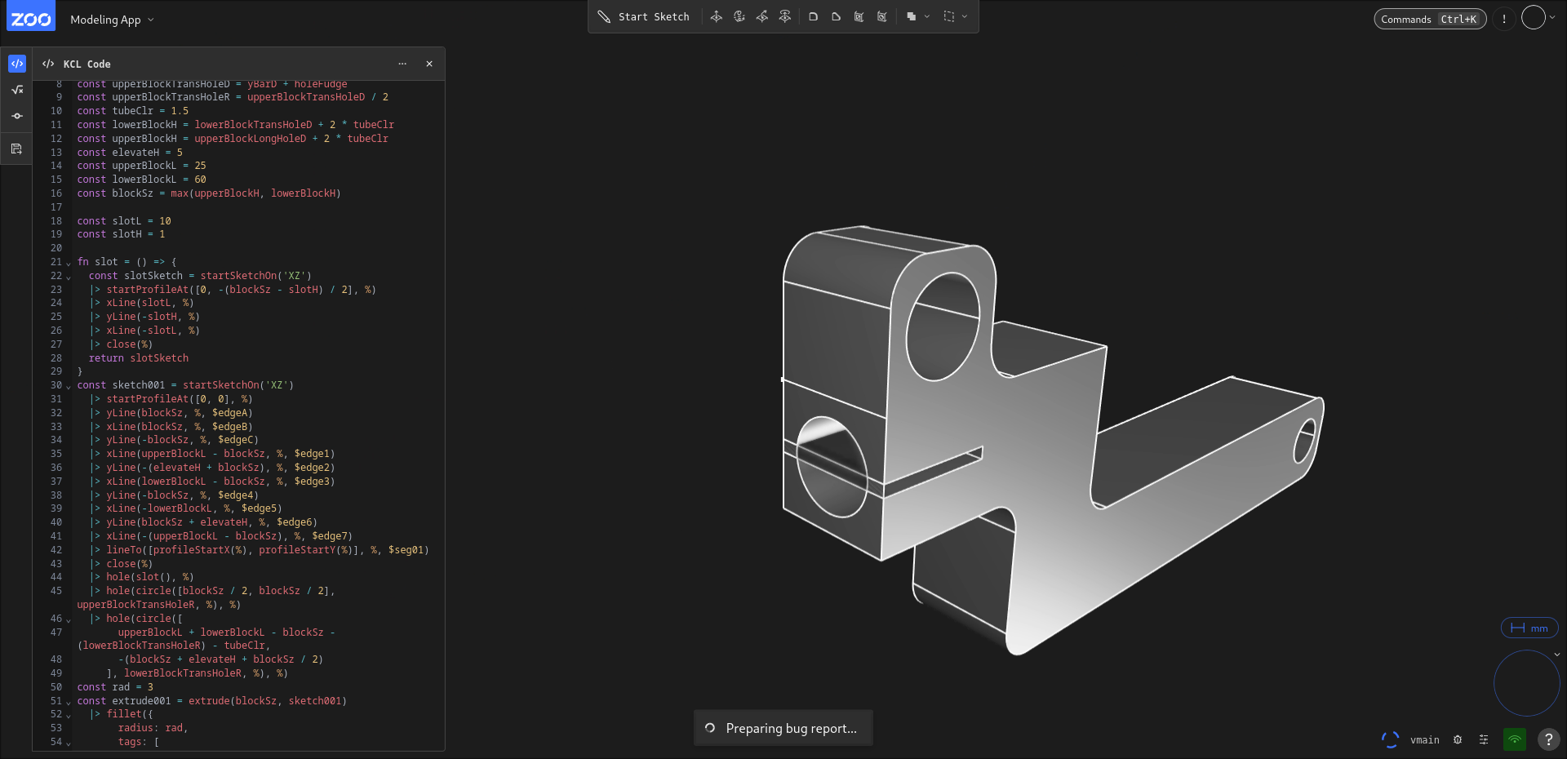The width and height of the screenshot is (1567, 759).
Task: Click 'const tubeClr = 1.5' code line
Action: pyautogui.click(x=133, y=111)
